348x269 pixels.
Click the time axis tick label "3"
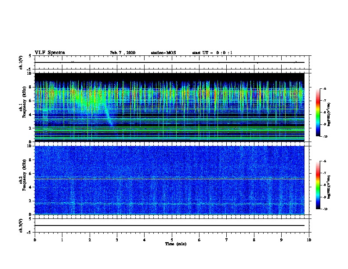tap(117, 240)
